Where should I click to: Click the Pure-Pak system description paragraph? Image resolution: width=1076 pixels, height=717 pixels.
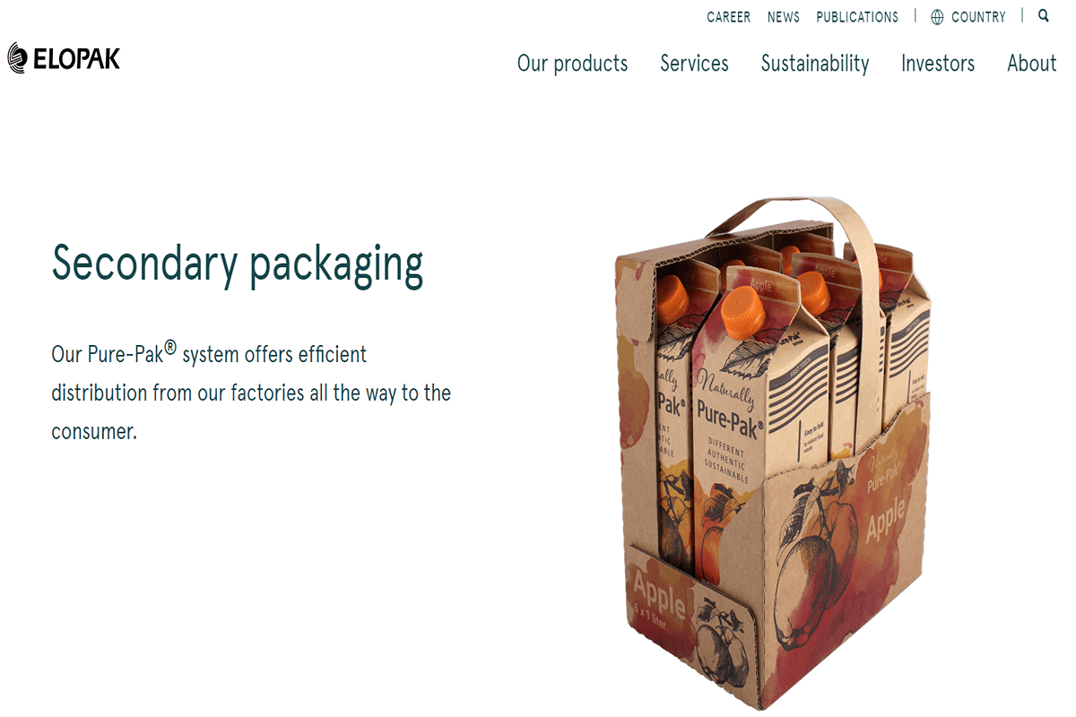(251, 393)
